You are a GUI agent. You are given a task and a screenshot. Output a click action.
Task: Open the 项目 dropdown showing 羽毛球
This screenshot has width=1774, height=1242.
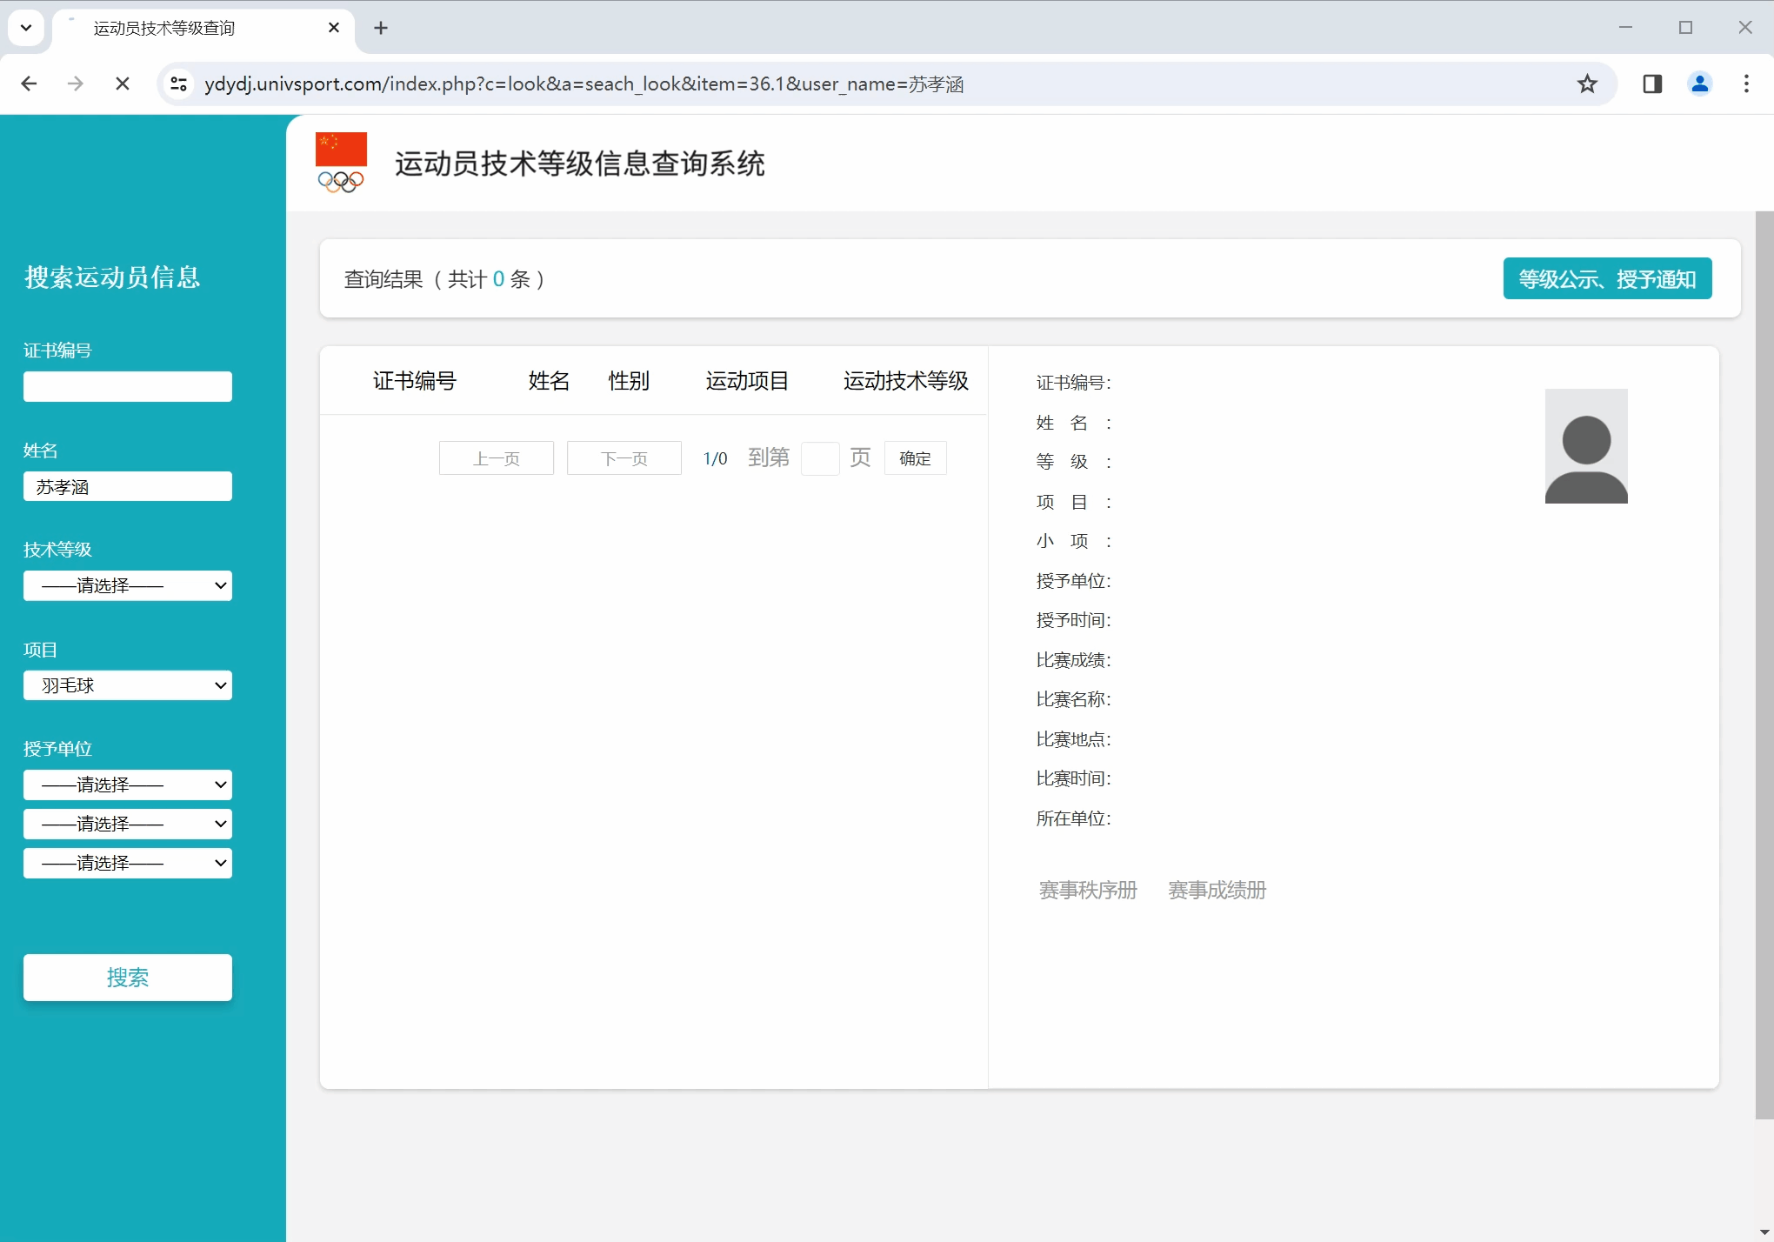[128, 685]
